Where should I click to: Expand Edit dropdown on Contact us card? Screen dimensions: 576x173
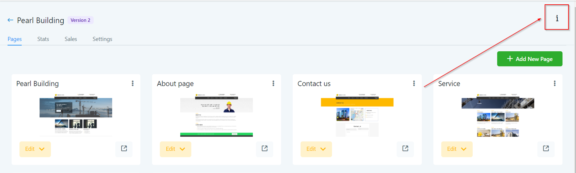click(x=316, y=149)
